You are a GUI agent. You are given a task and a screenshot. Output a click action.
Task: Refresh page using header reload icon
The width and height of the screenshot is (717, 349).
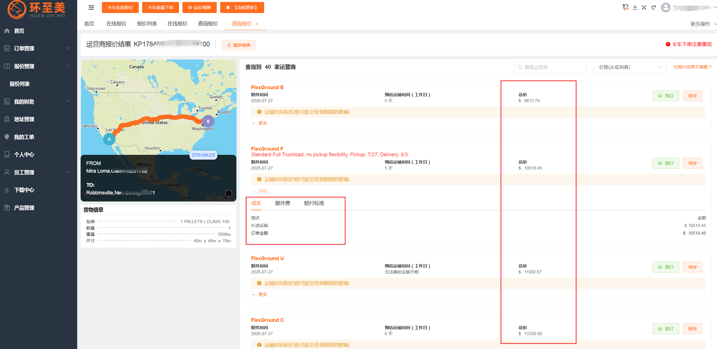click(x=653, y=7)
